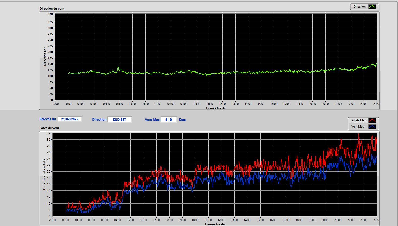The height and width of the screenshot is (226, 398).
Task: Click the 6 value on wind force axis
Action: [x=50, y=216]
